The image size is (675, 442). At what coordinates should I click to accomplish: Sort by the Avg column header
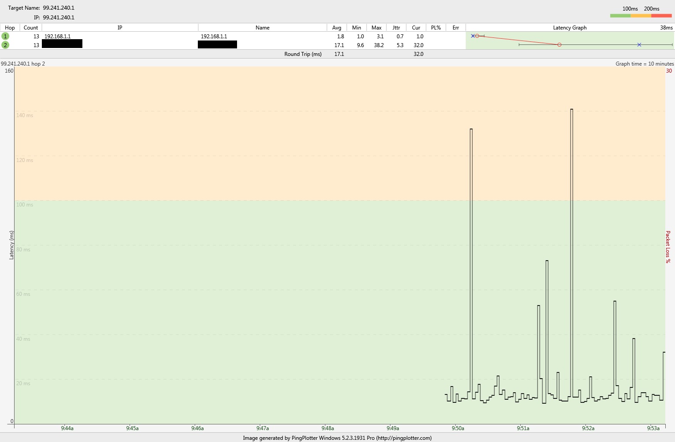tap(337, 28)
